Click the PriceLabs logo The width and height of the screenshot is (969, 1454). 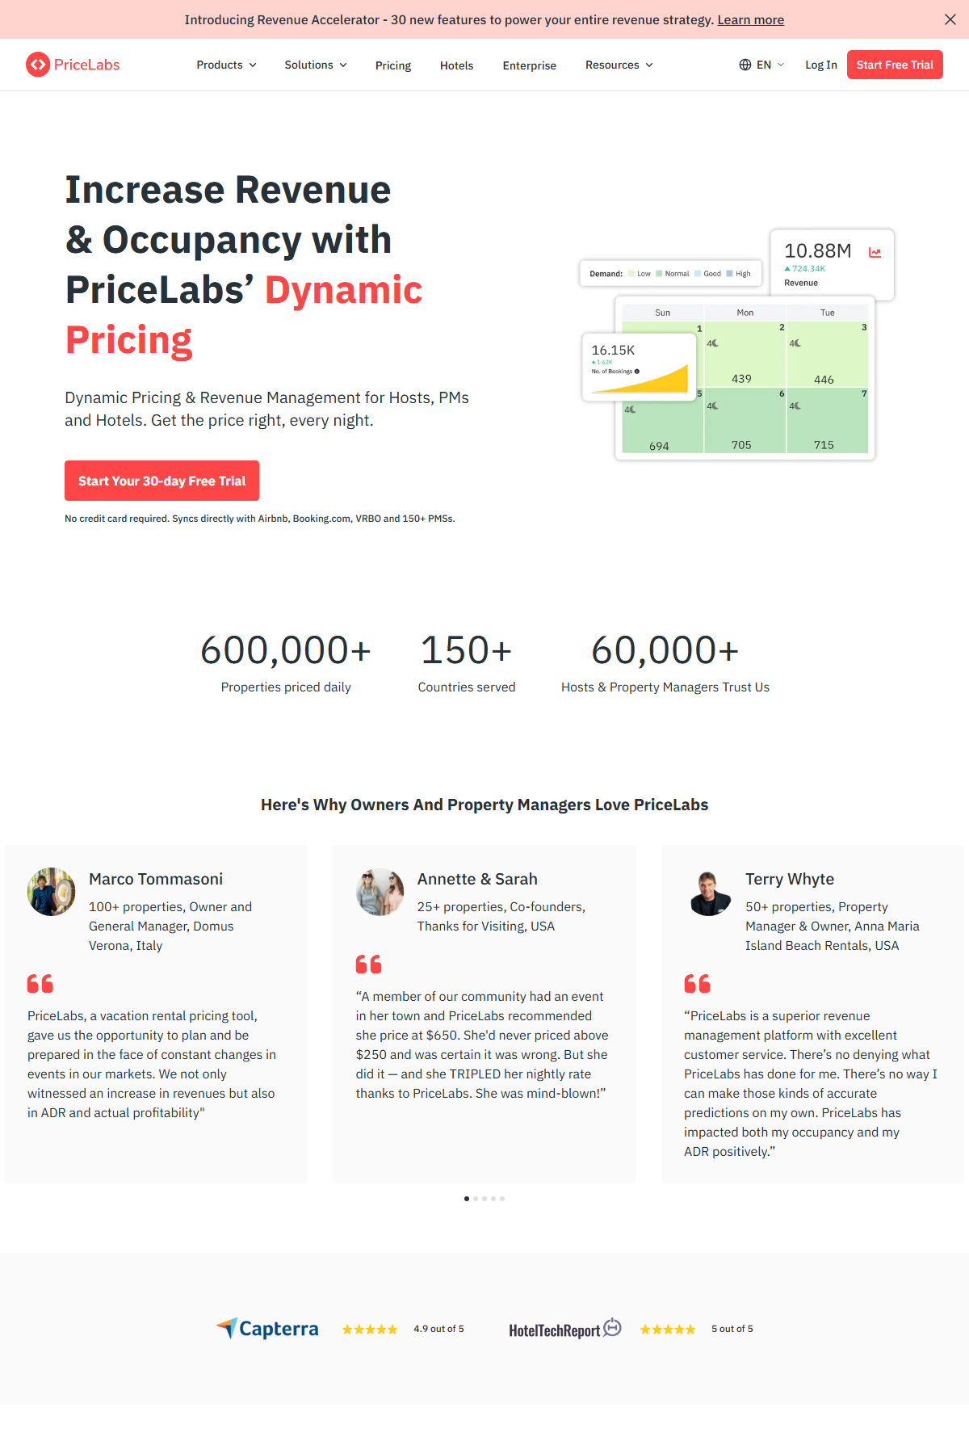click(73, 65)
